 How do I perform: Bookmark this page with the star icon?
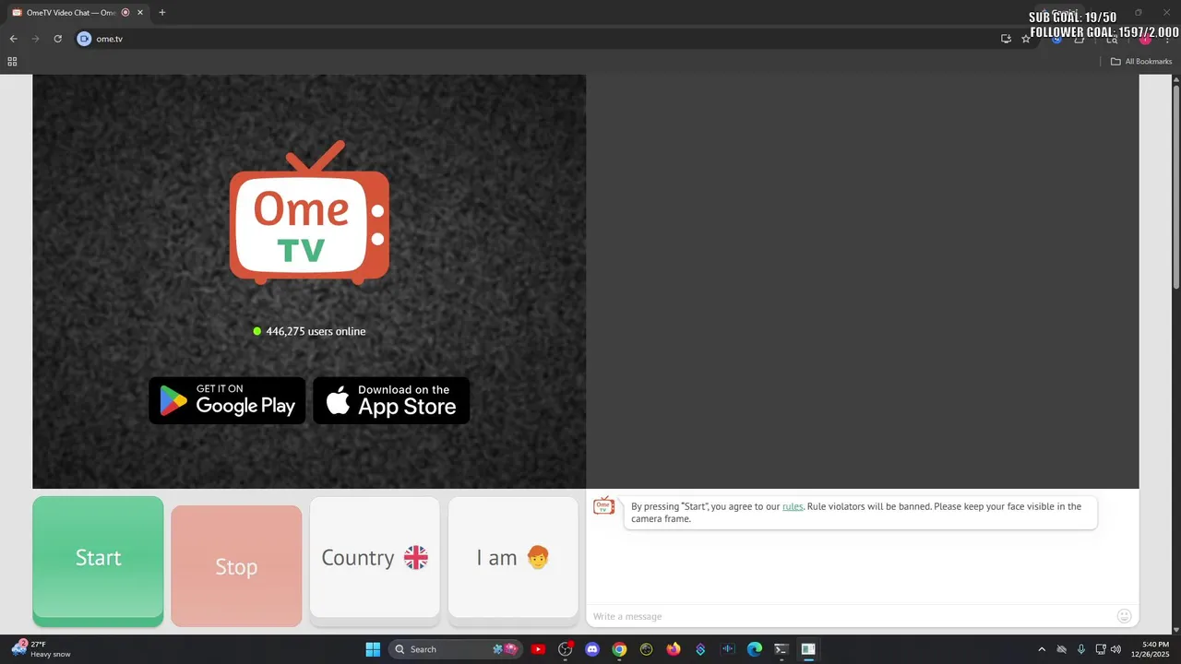pyautogui.click(x=1025, y=39)
